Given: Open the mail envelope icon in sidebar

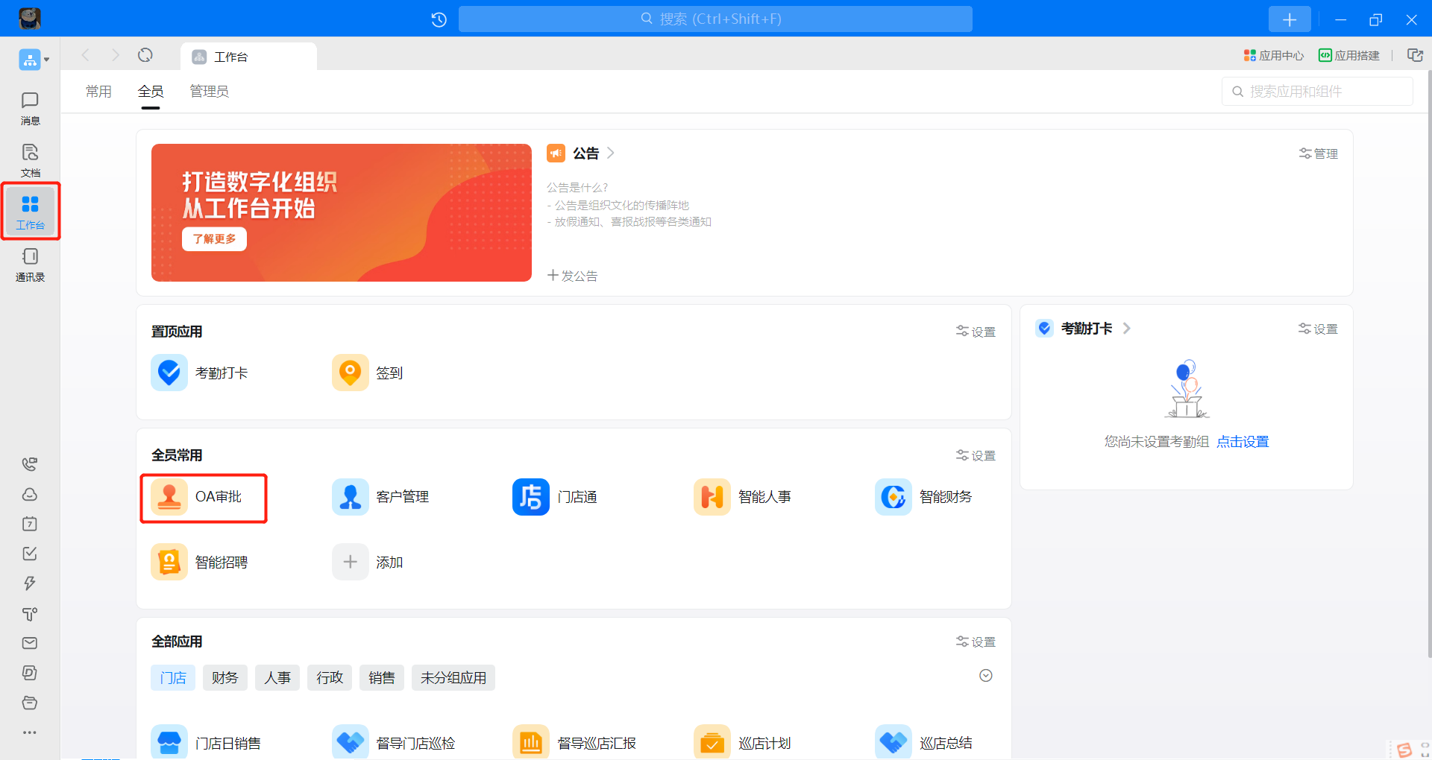Looking at the screenshot, I should (x=29, y=642).
